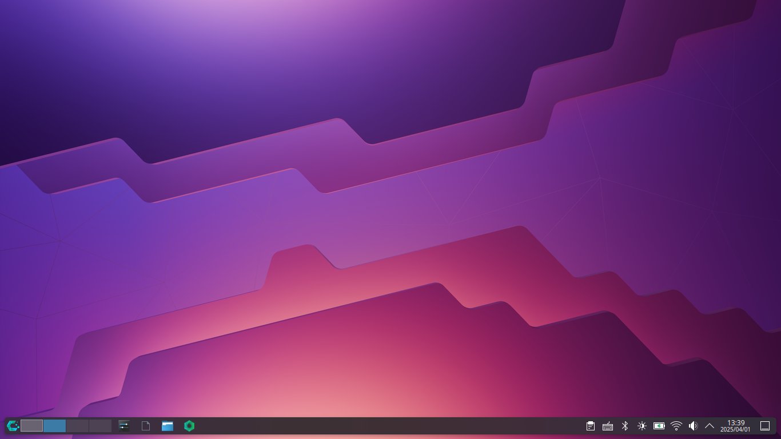Launch the blue folder file manager
Screen dimensions: 781x439
[168, 426]
